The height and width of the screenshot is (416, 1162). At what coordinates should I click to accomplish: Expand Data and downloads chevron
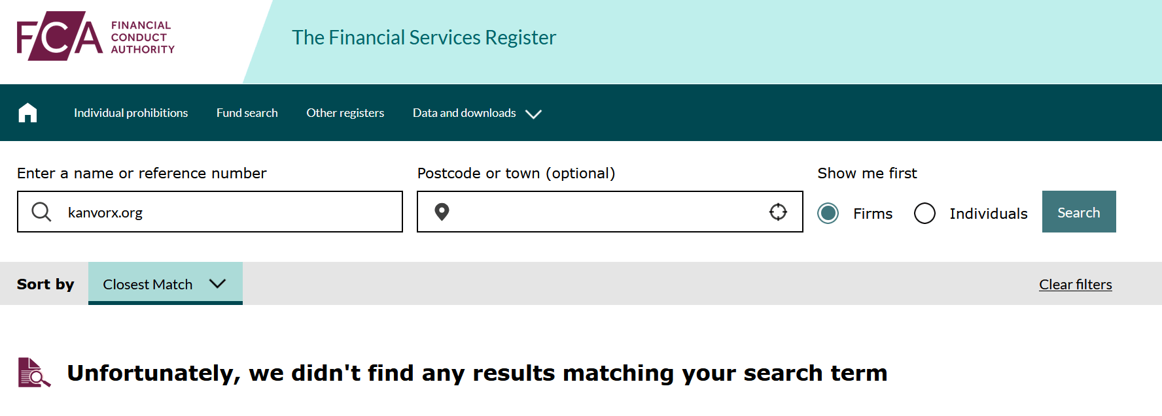[533, 114]
